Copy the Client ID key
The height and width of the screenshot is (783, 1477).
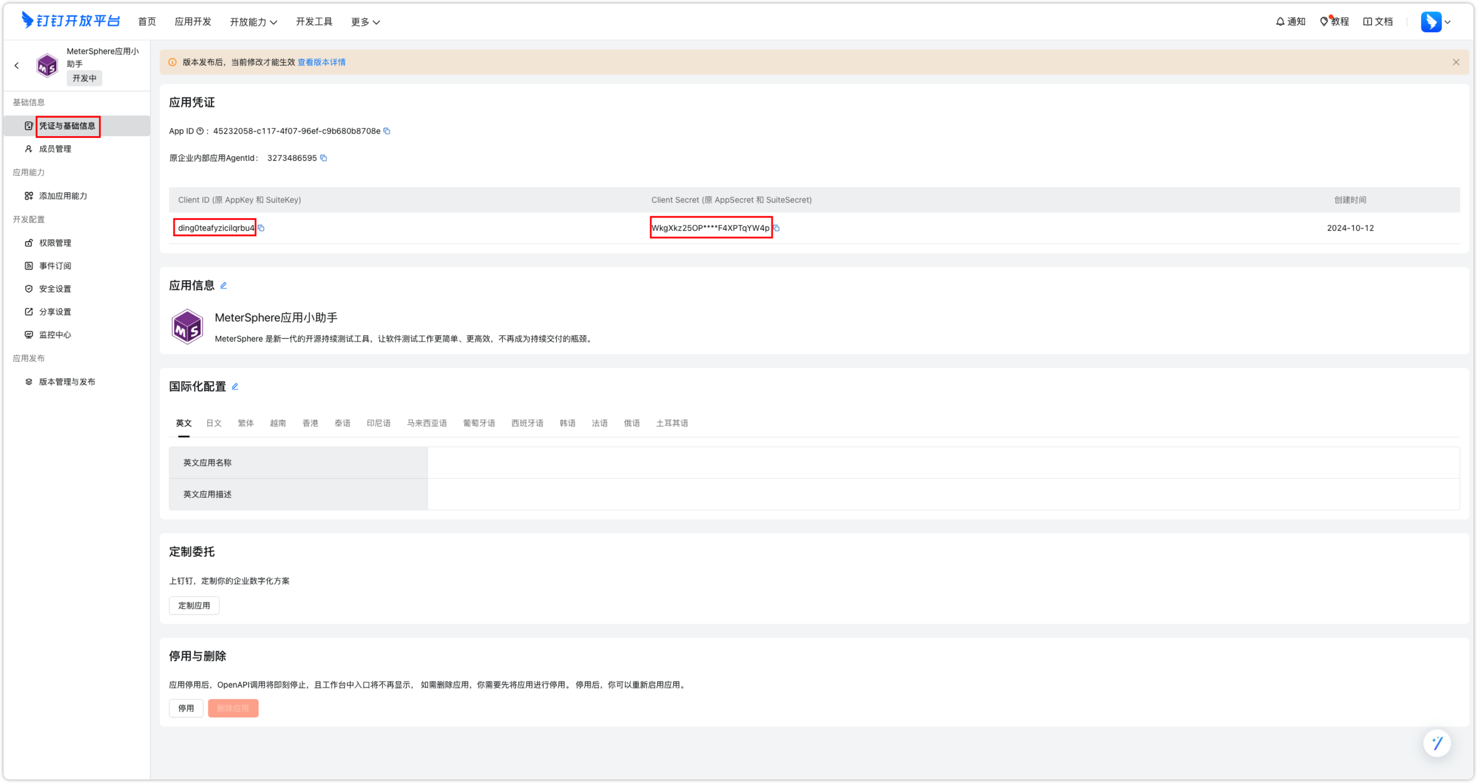261,228
